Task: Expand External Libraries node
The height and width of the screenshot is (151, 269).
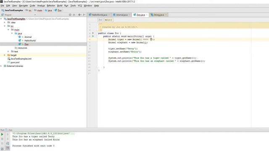Action: [x=1, y=66]
